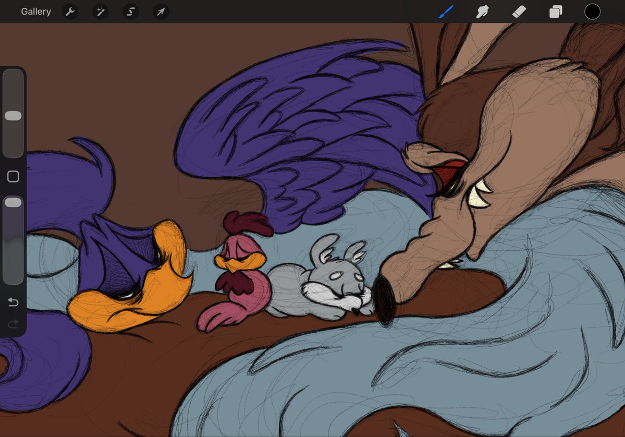Return to the Gallery
Screen dimensions: 625x437
tap(36, 11)
